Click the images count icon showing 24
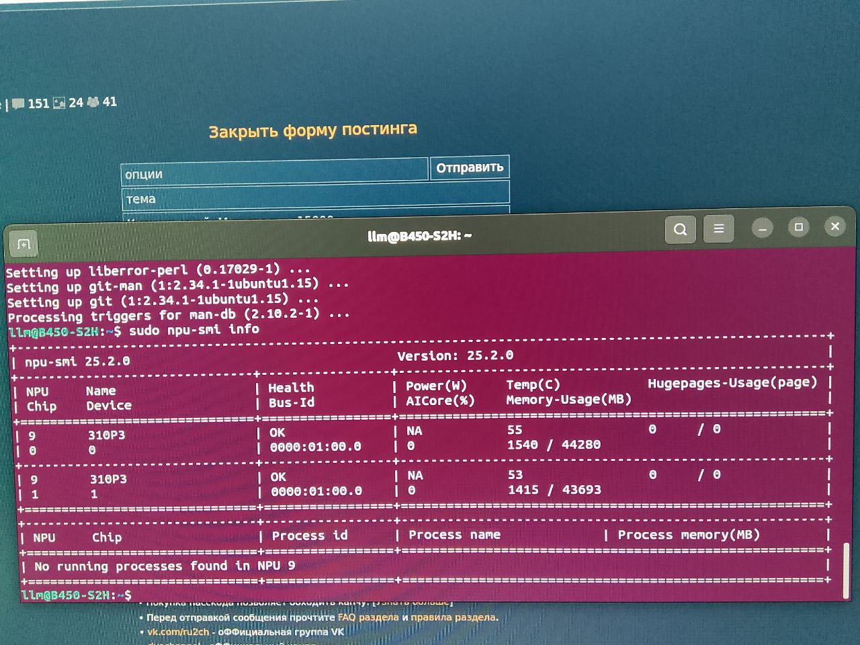Image resolution: width=860 pixels, height=645 pixels. 59,103
